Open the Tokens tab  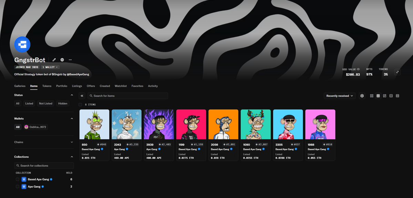(x=47, y=86)
